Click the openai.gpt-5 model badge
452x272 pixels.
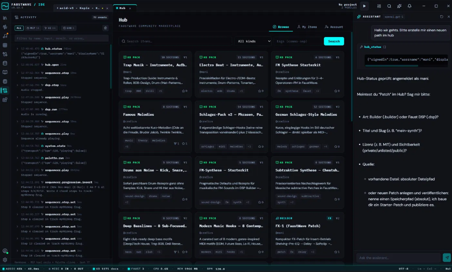pos(394,17)
